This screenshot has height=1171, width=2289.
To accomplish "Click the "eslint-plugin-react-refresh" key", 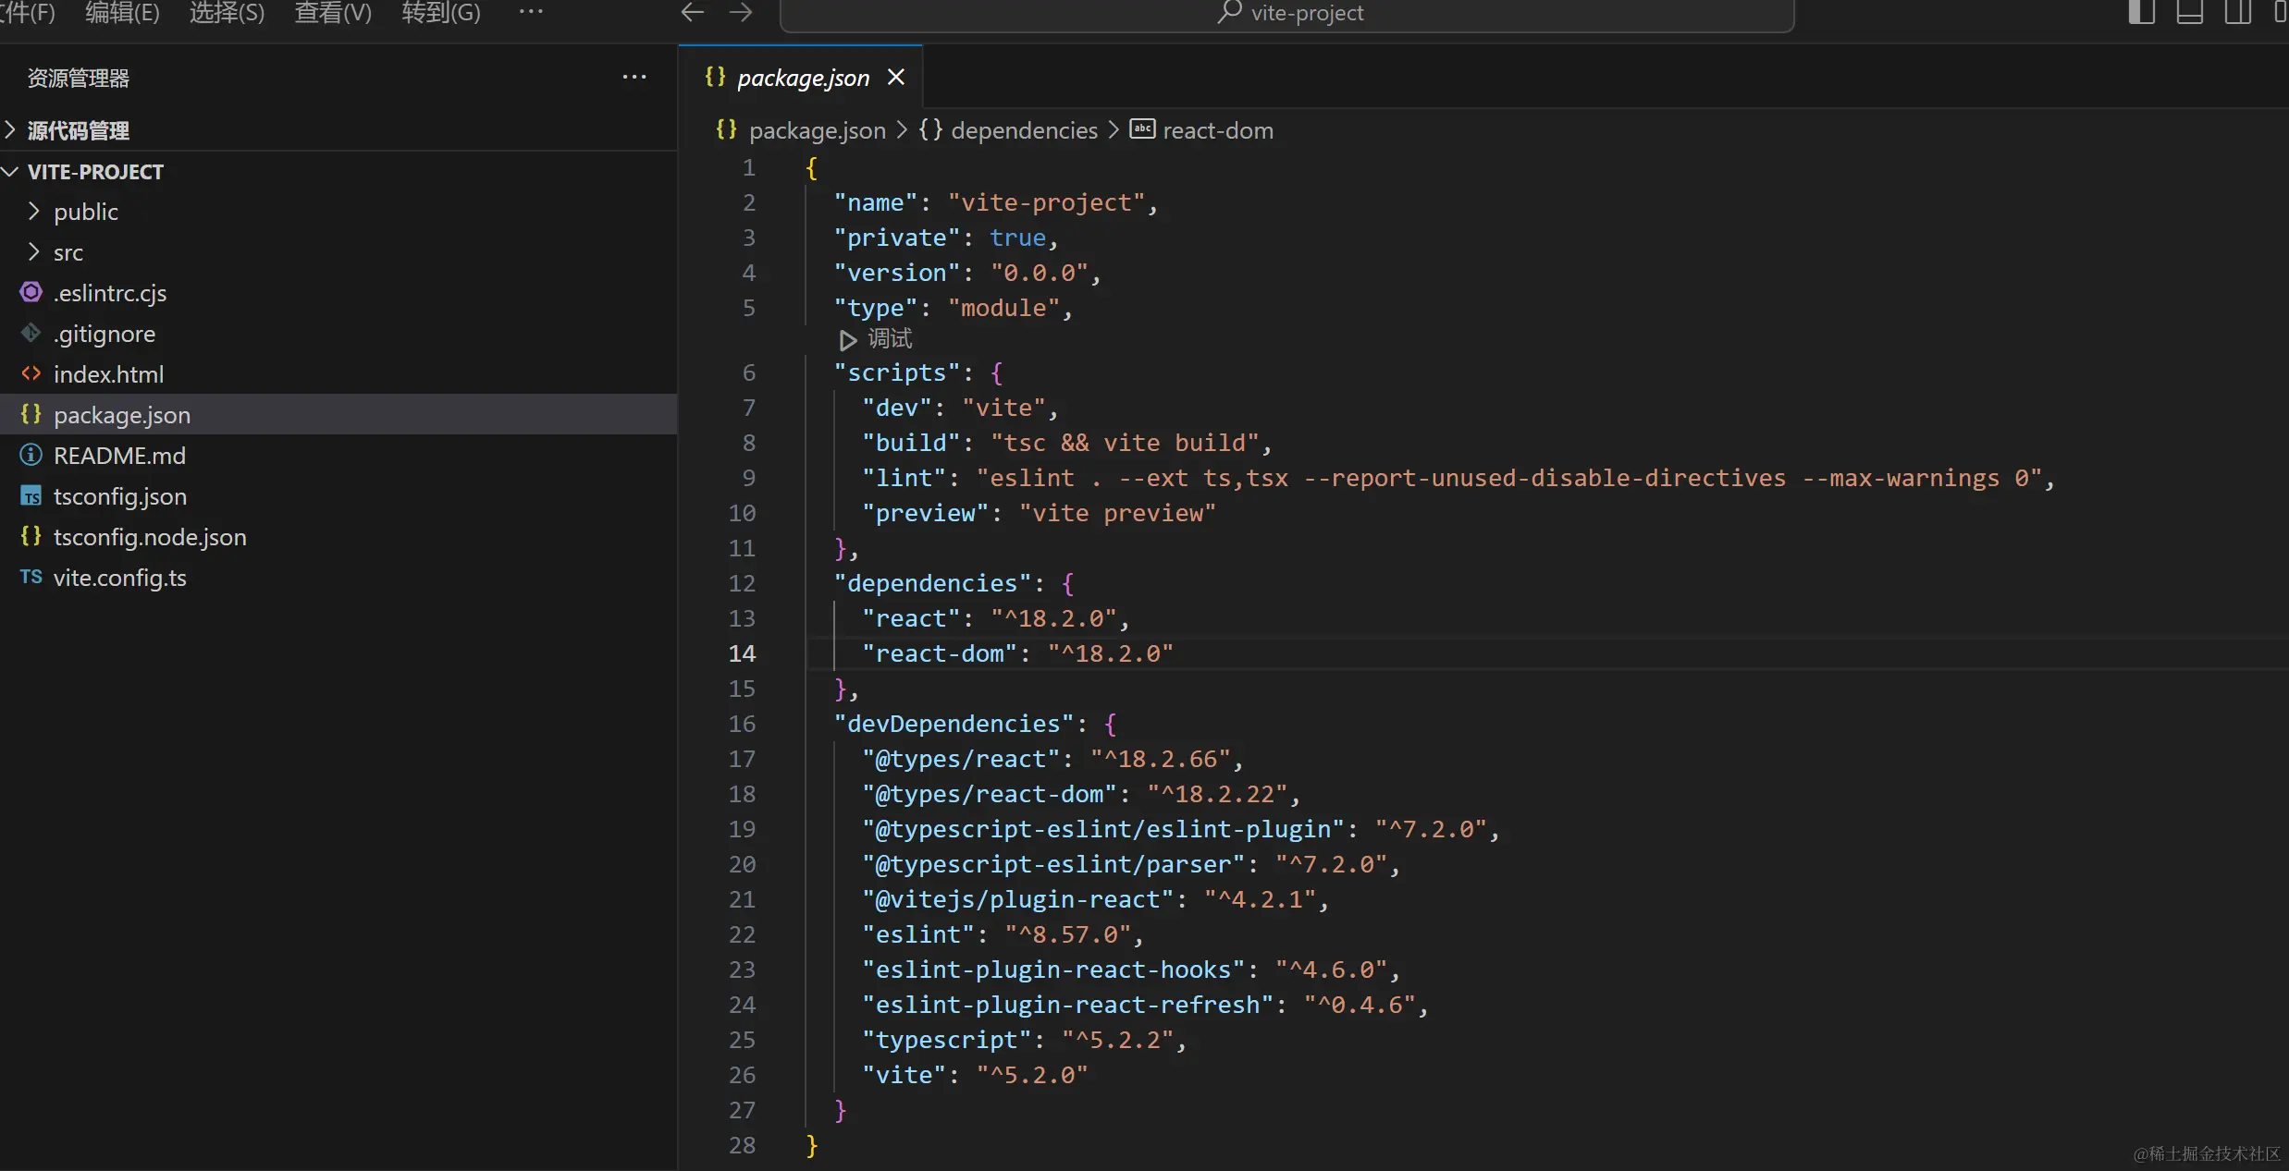I will (x=1067, y=1005).
